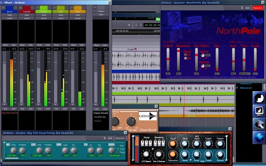Select the BP filter mode in NorthPole
Viewport: 266px width, 166px height.
coord(185,58)
